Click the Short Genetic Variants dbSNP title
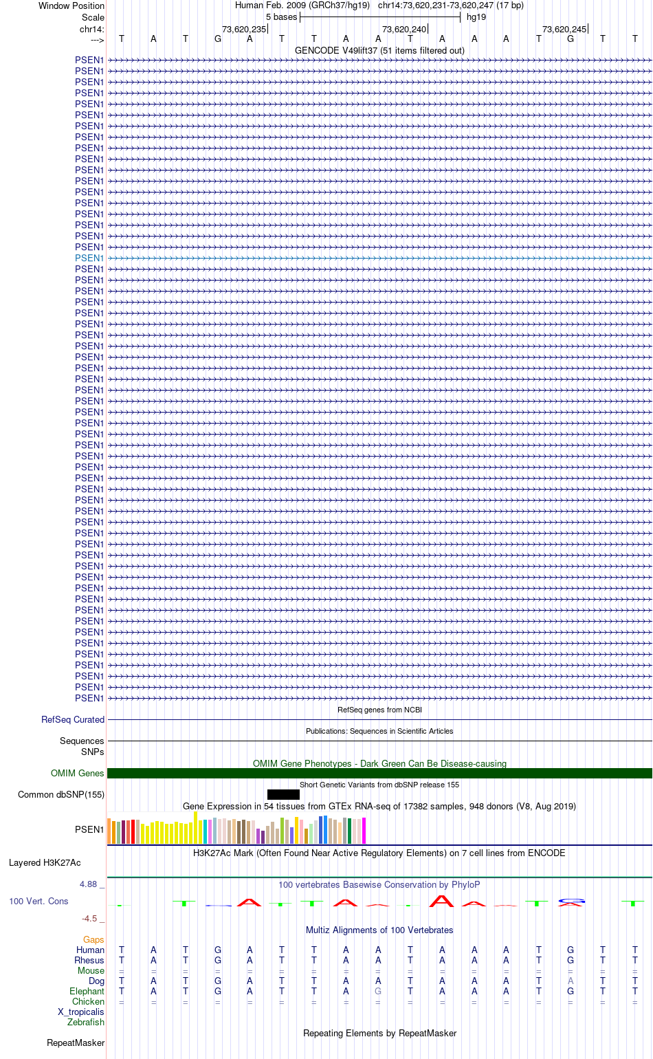The image size is (653, 1059). (379, 785)
